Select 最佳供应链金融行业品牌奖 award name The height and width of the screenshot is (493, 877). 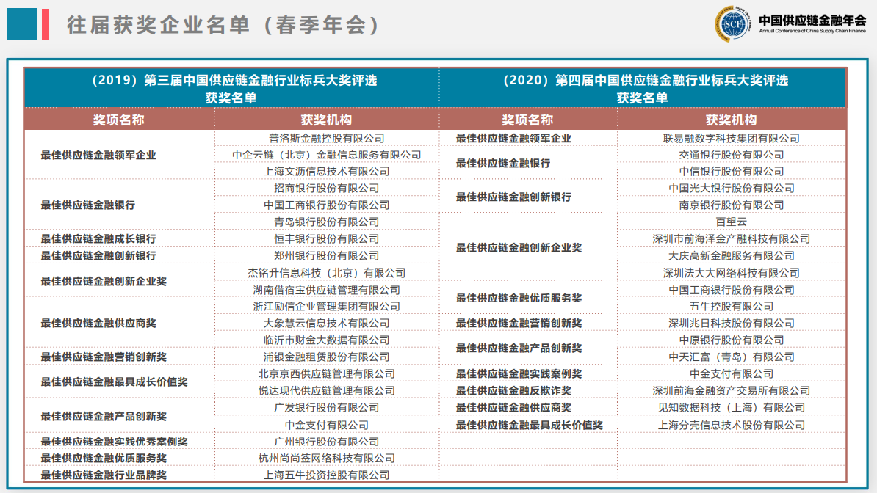pos(104,475)
